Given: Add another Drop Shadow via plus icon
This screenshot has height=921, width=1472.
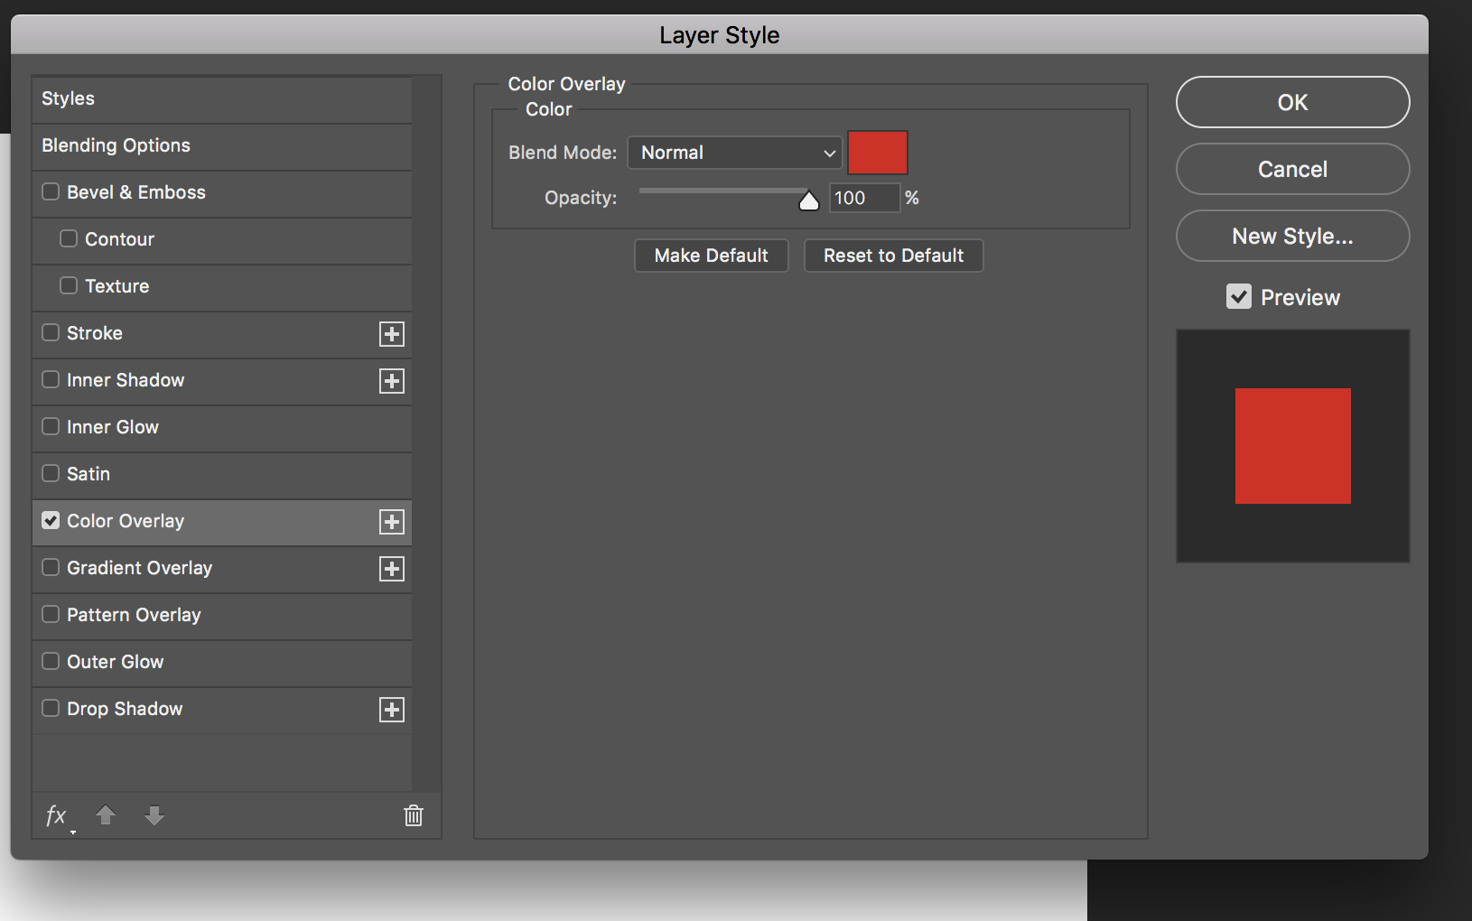Looking at the screenshot, I should 391,710.
